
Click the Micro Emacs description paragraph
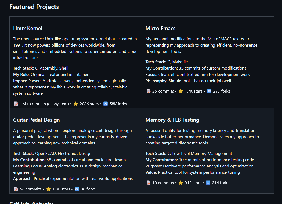[x=201, y=45]
